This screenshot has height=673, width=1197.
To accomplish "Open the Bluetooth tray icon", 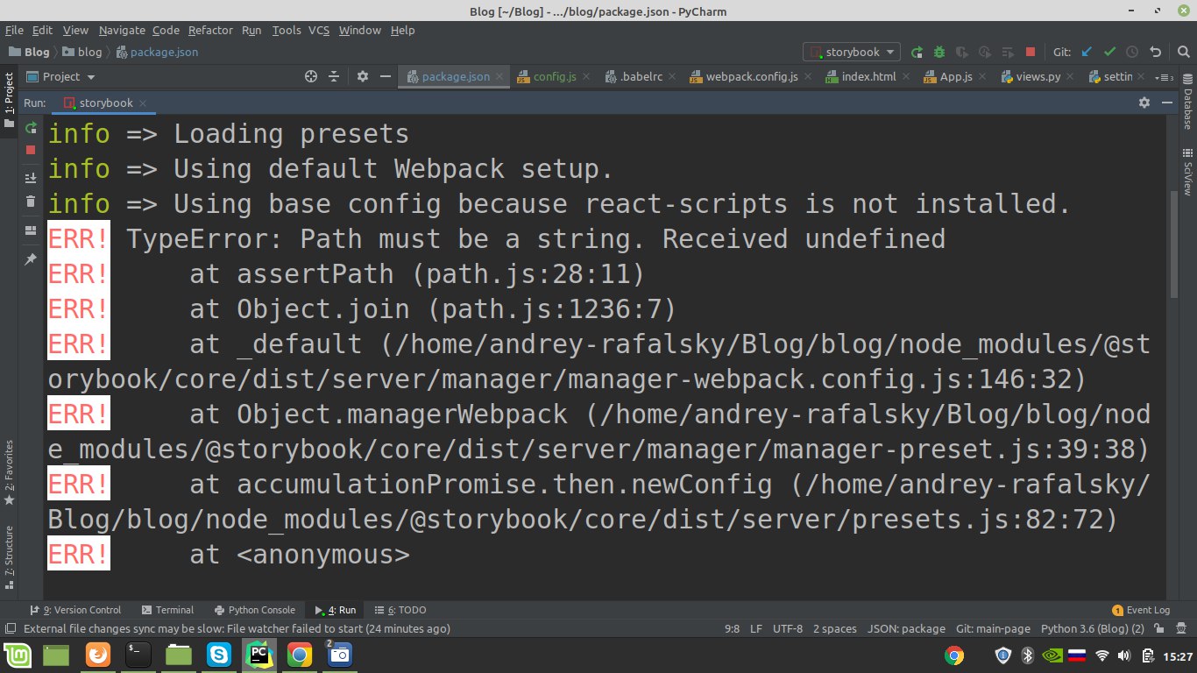I will [1030, 655].
